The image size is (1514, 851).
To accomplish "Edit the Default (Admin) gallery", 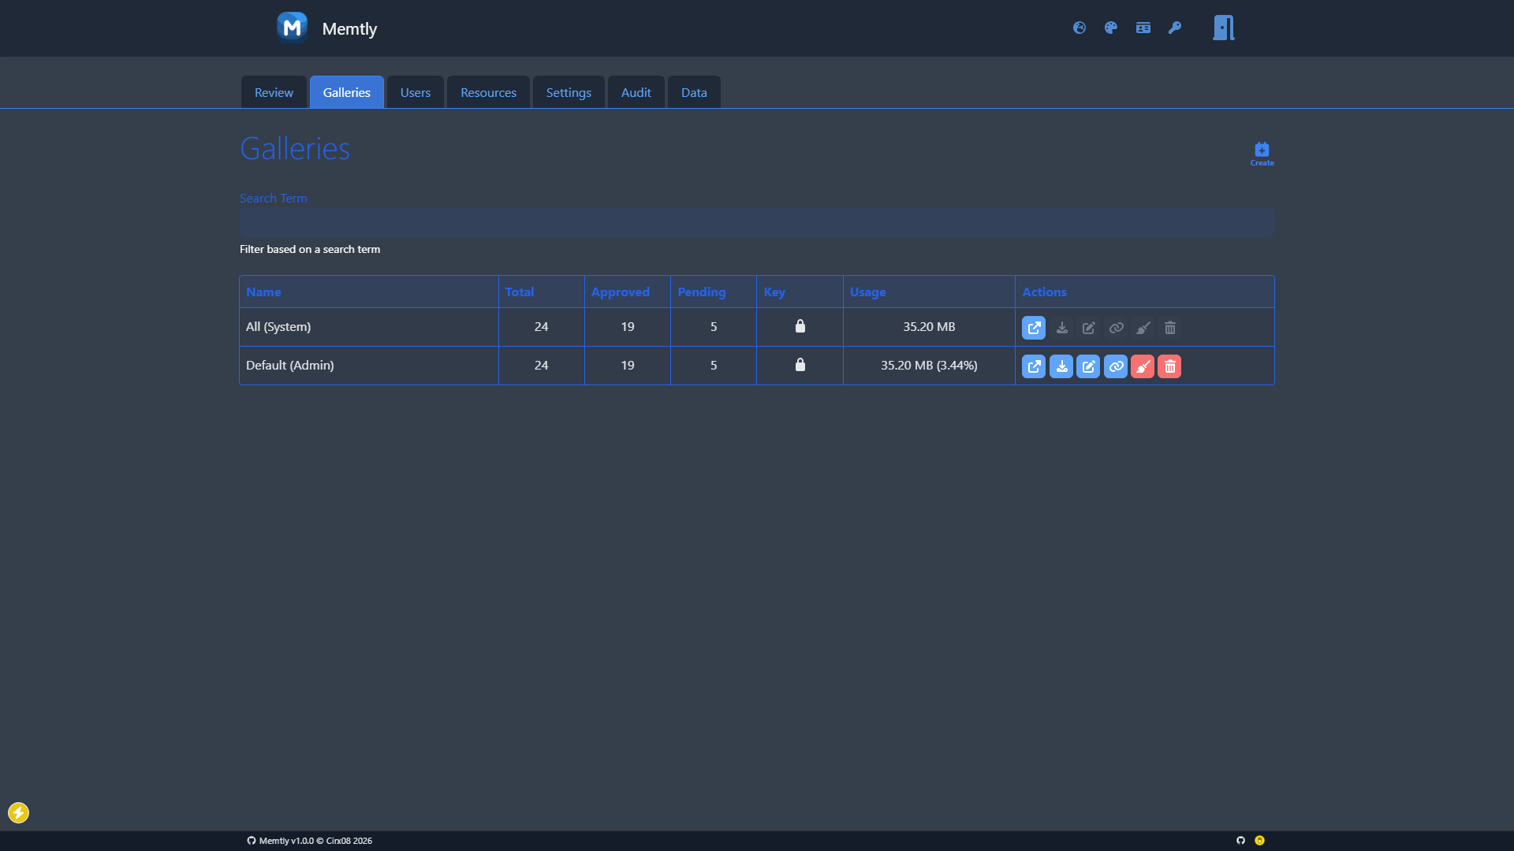I will pyautogui.click(x=1088, y=366).
